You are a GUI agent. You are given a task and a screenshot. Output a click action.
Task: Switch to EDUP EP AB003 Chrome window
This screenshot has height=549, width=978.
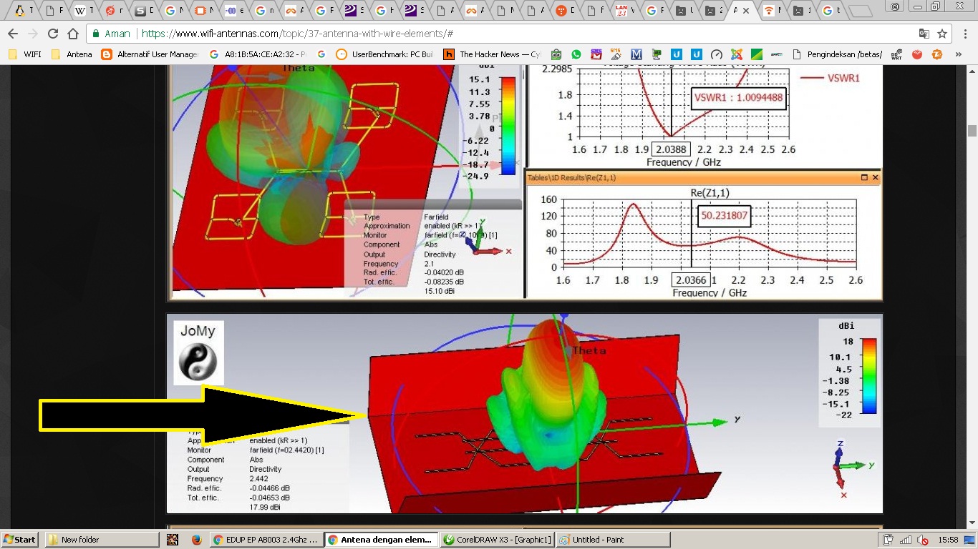coord(266,540)
